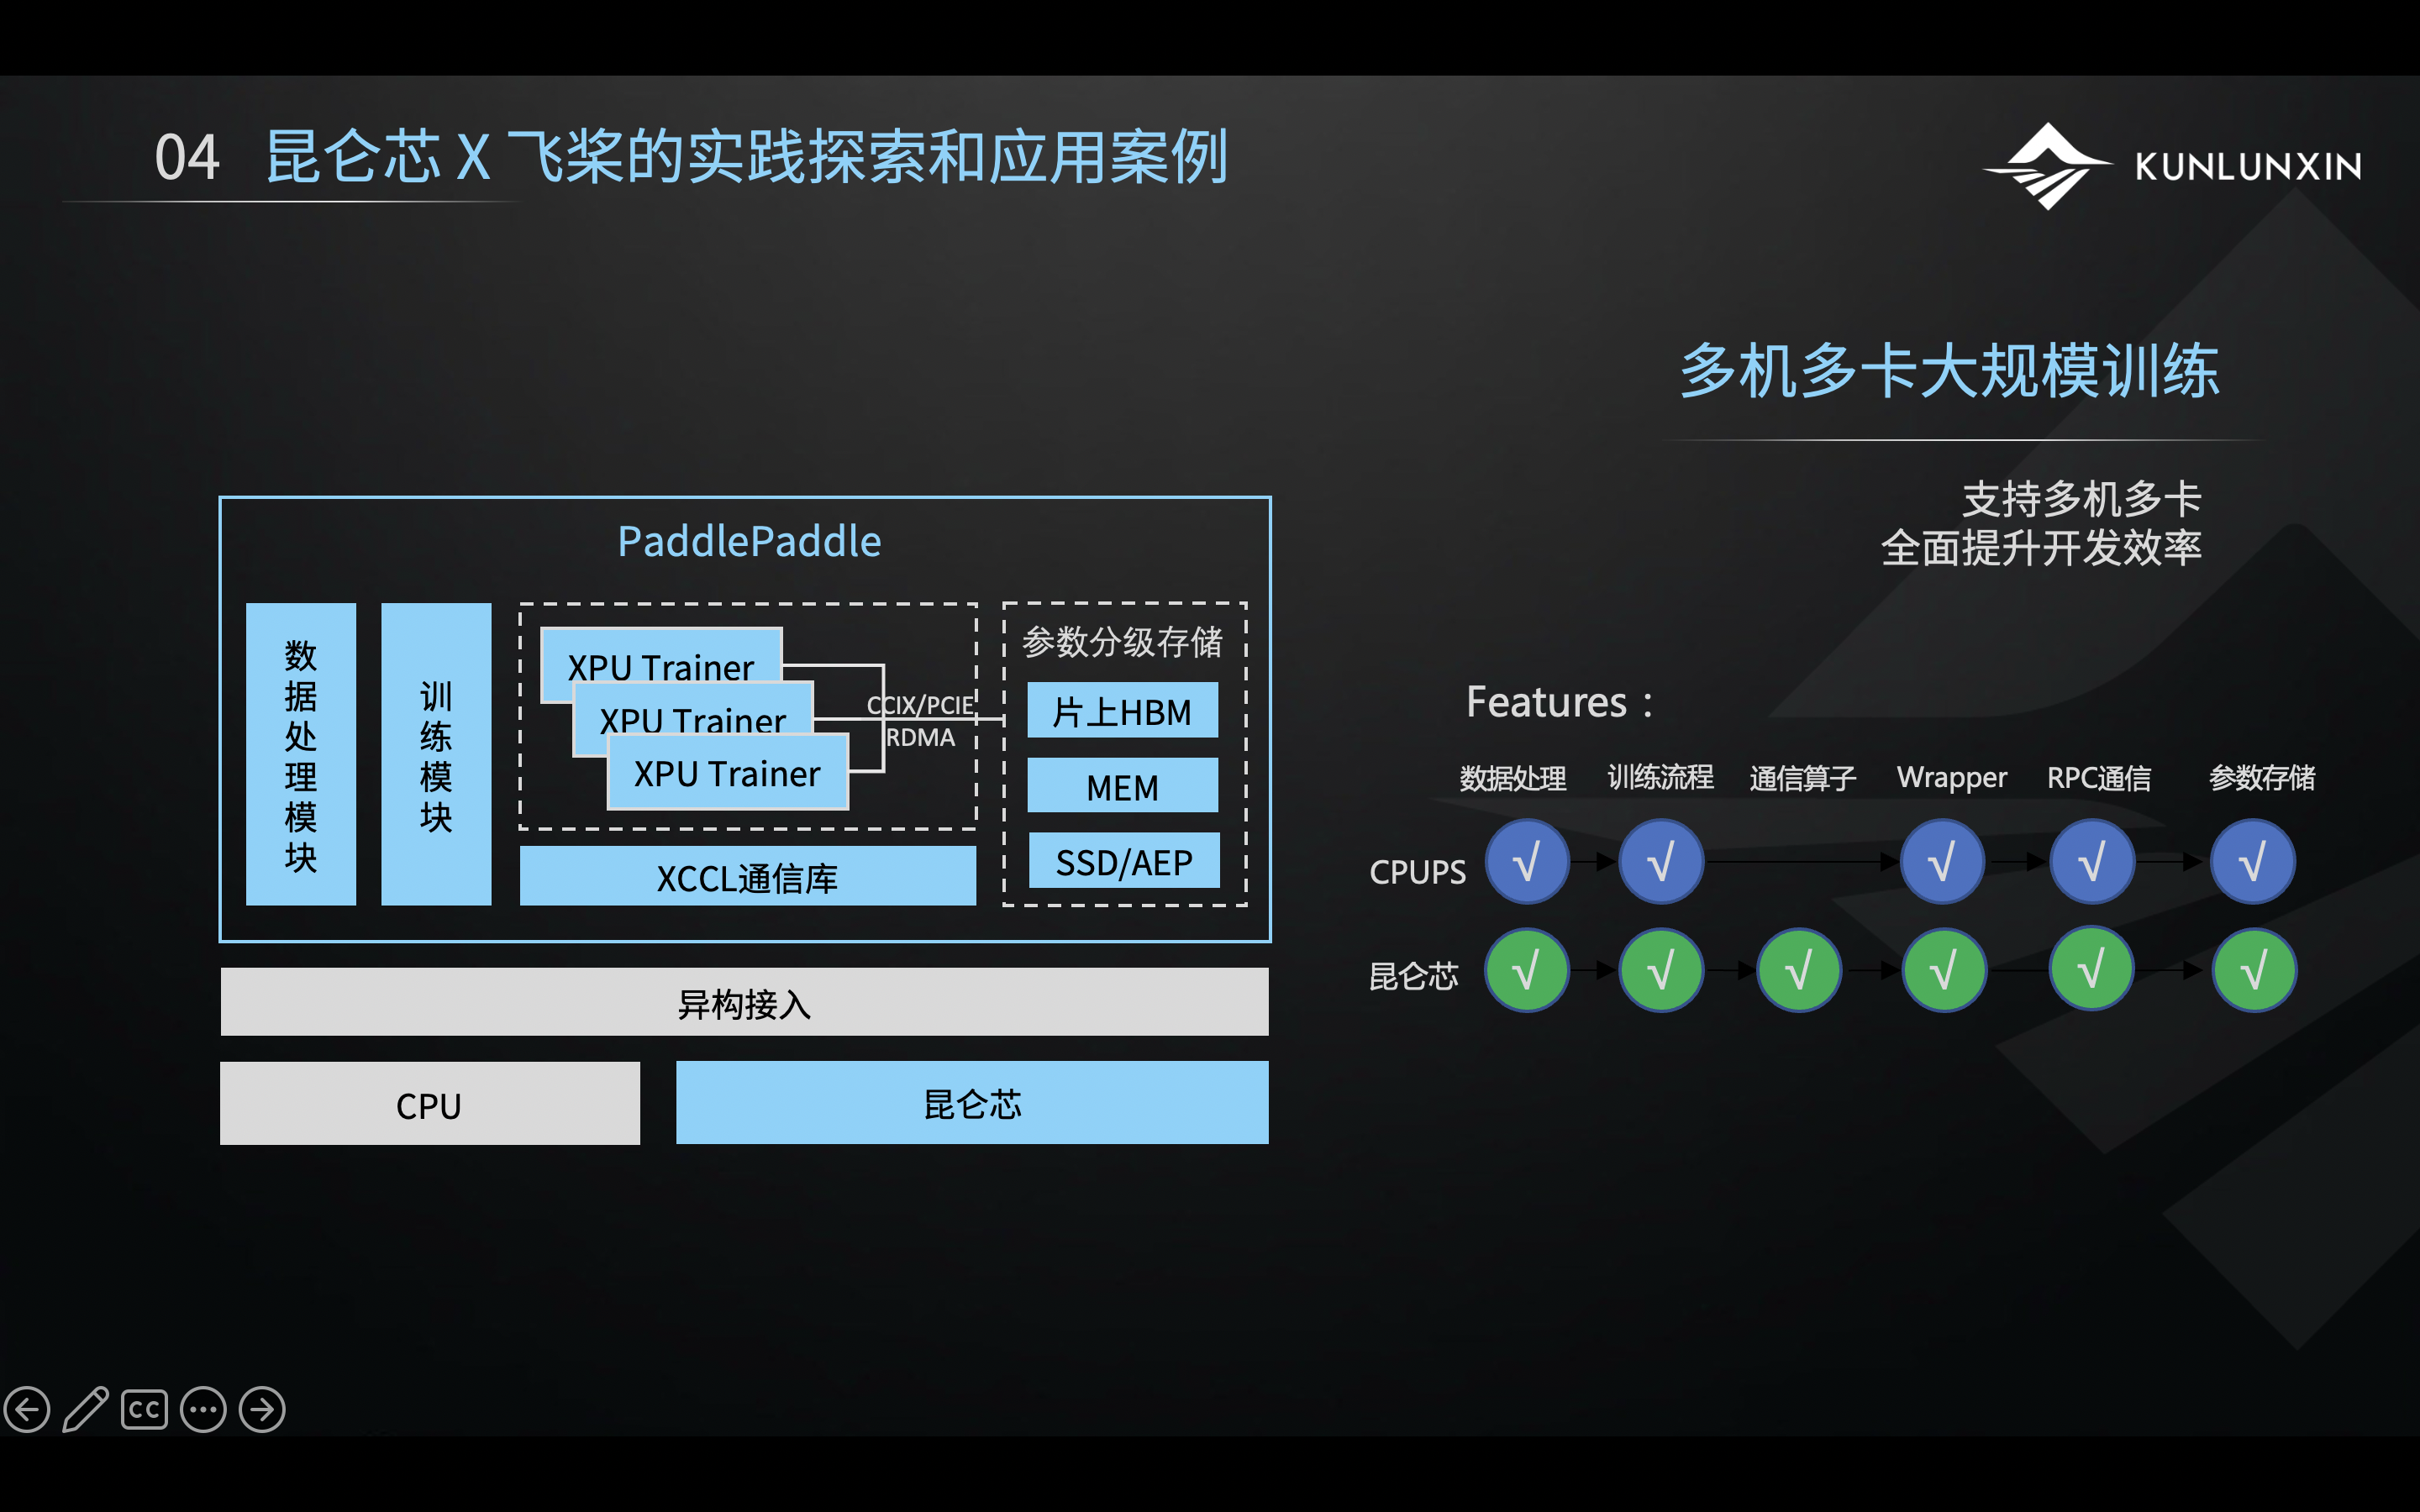Open the more options ellipsis menu
This screenshot has width=2420, height=1512.
[203, 1410]
